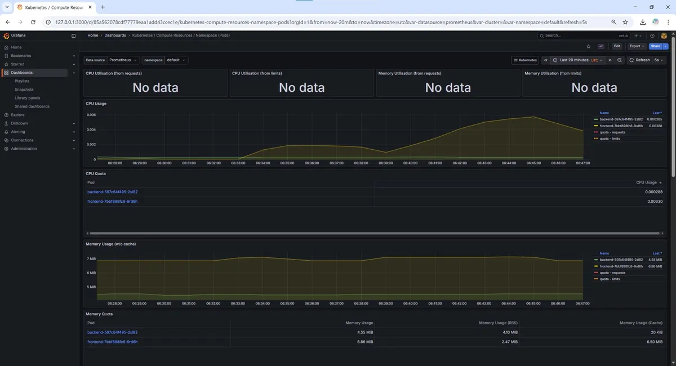Shift time range forward with double-right arrows
Image resolution: width=676 pixels, height=366 pixels.
610,60
